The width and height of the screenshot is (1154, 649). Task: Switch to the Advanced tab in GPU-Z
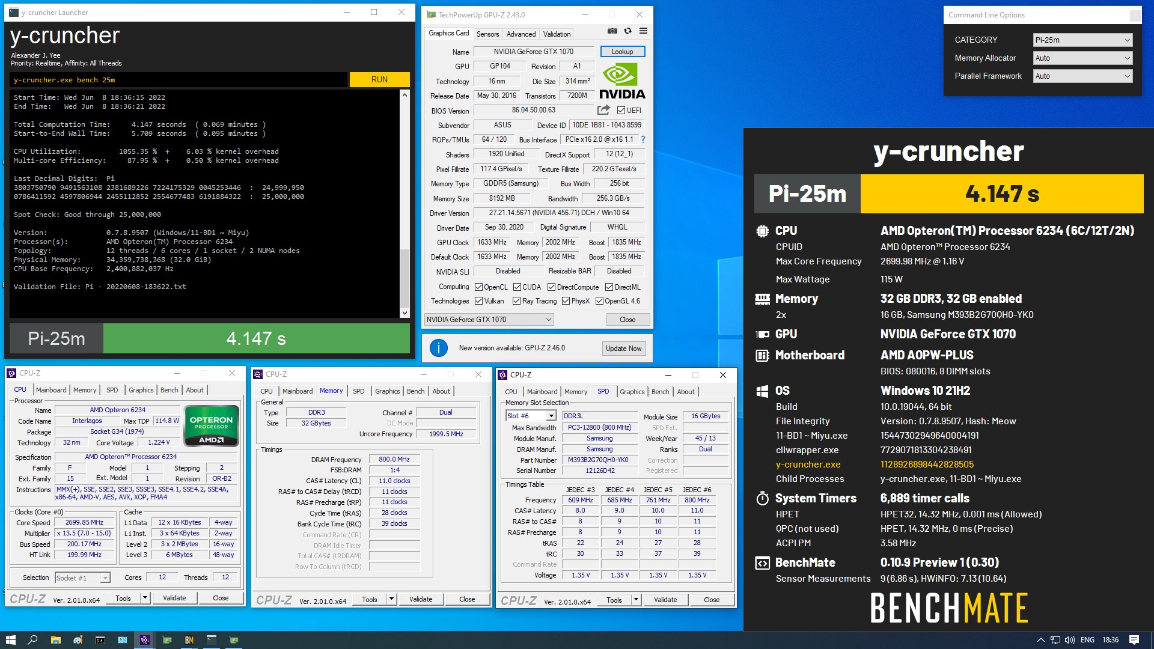tap(521, 34)
